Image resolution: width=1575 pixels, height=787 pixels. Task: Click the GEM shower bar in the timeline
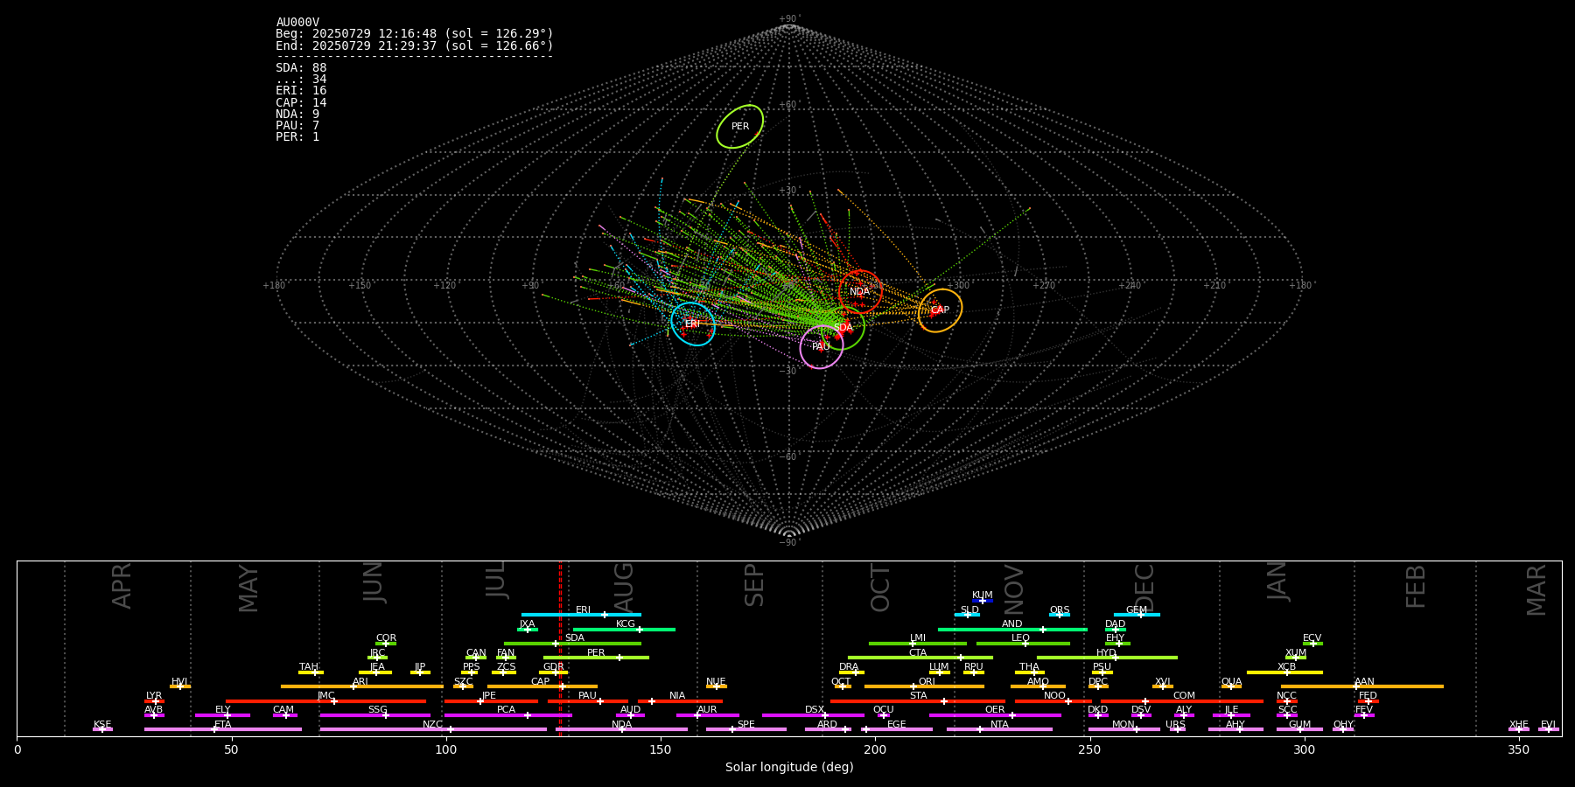point(1137,615)
